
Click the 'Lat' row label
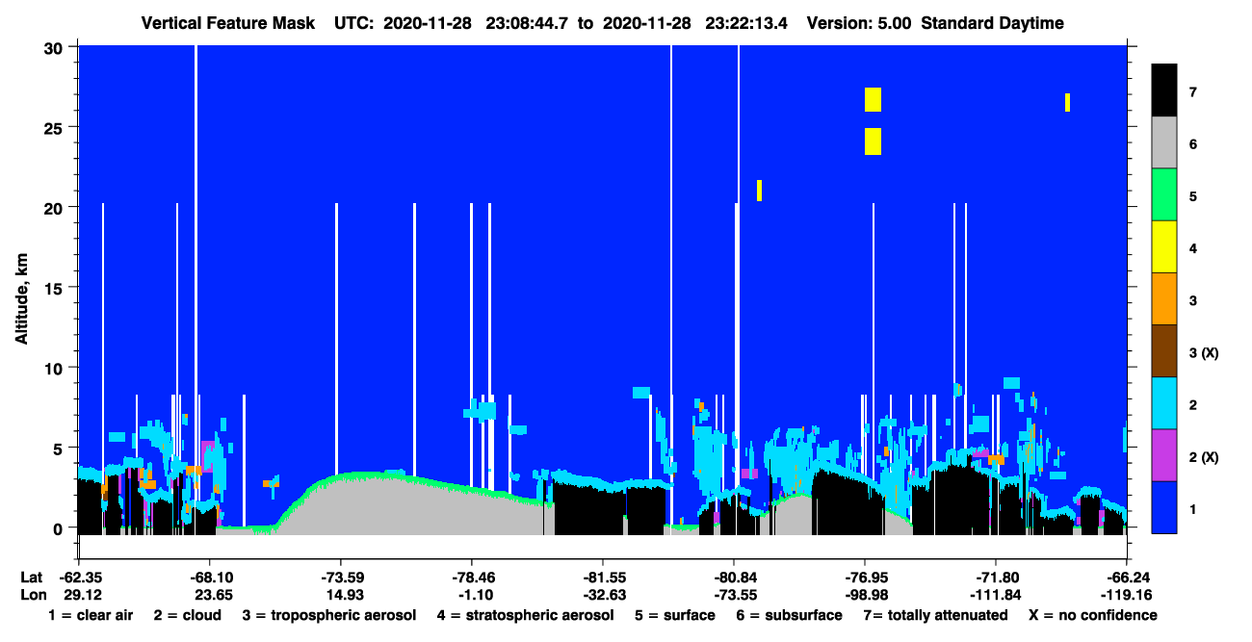(x=30, y=577)
